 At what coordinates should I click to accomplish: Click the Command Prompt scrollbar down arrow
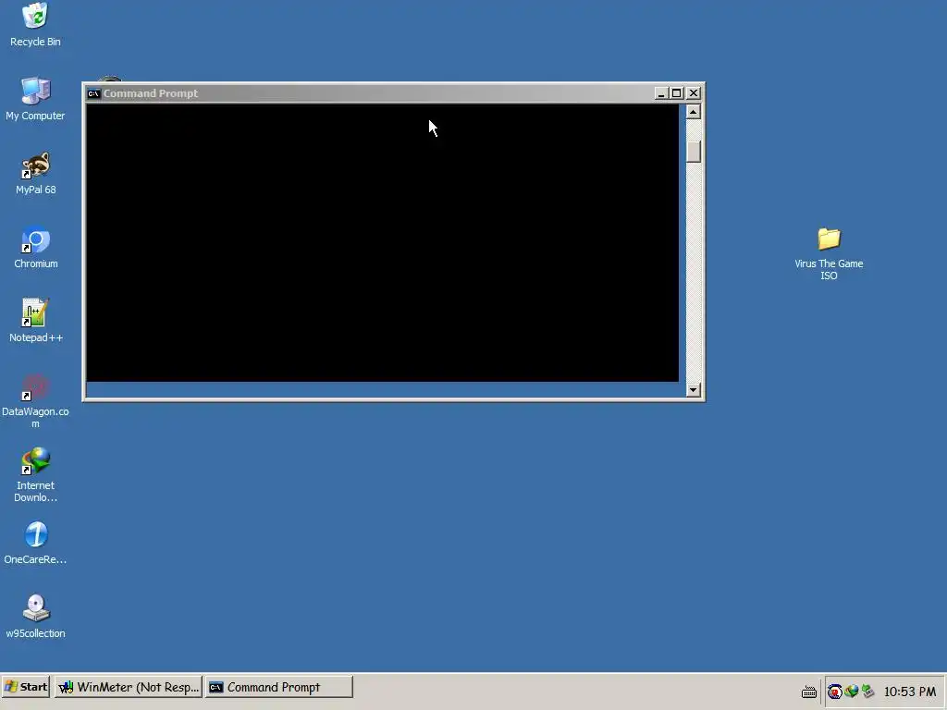click(694, 389)
